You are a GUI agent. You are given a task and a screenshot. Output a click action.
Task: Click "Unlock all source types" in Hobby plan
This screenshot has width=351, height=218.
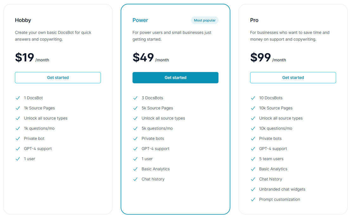[45, 118]
